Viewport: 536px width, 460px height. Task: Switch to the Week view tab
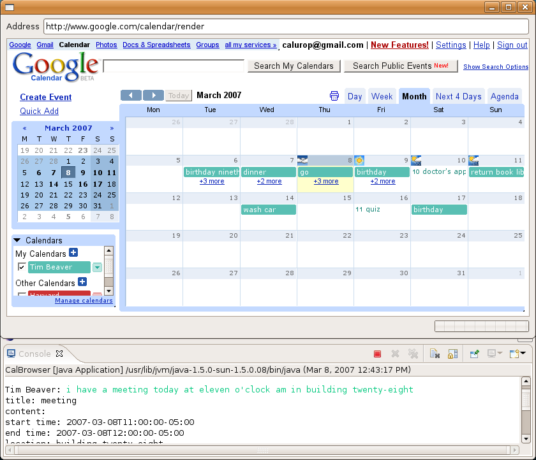tap(382, 96)
